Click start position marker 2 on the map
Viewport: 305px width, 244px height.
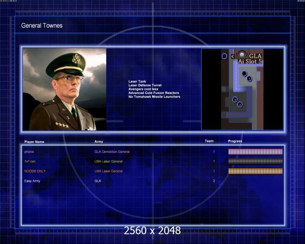(x=240, y=105)
